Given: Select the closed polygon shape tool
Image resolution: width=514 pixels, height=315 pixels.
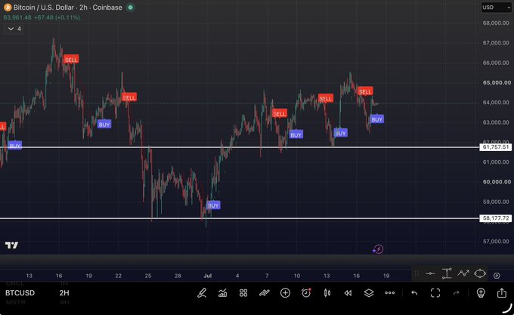Looking at the screenshot, I should tap(480, 273).
